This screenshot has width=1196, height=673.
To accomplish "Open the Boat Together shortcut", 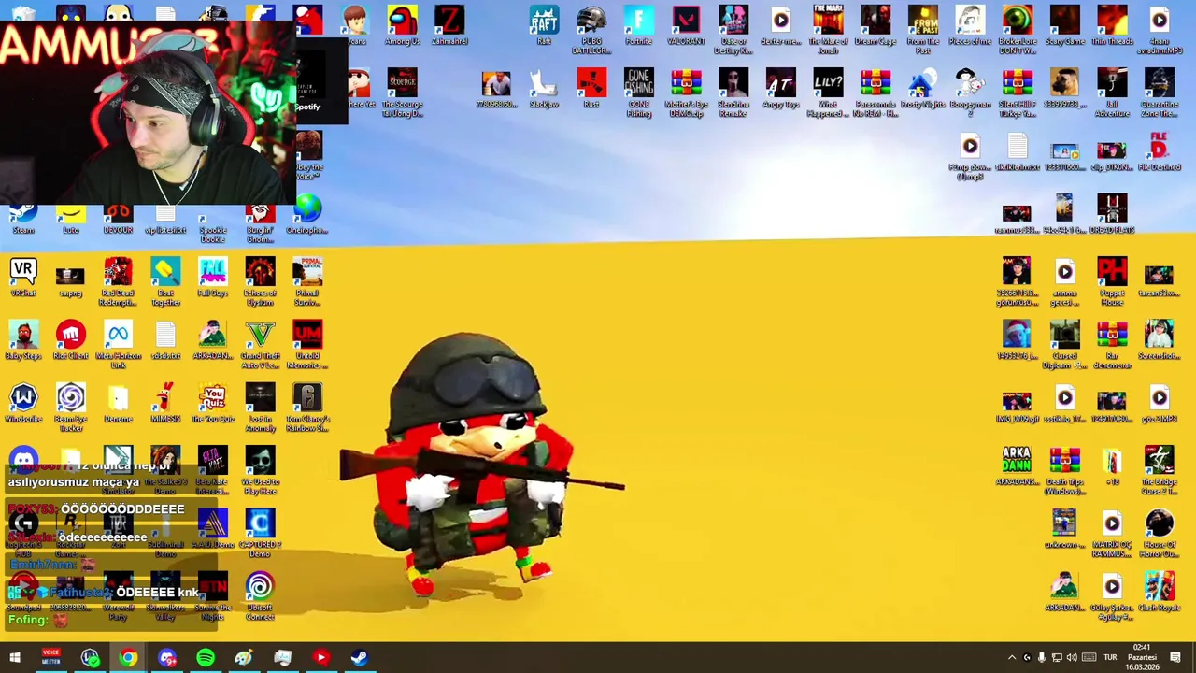I will point(165,281).
